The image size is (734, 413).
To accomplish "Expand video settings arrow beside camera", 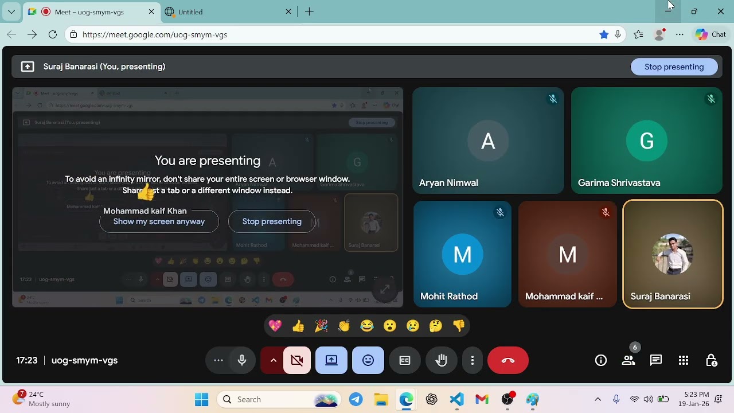I will click(274, 360).
